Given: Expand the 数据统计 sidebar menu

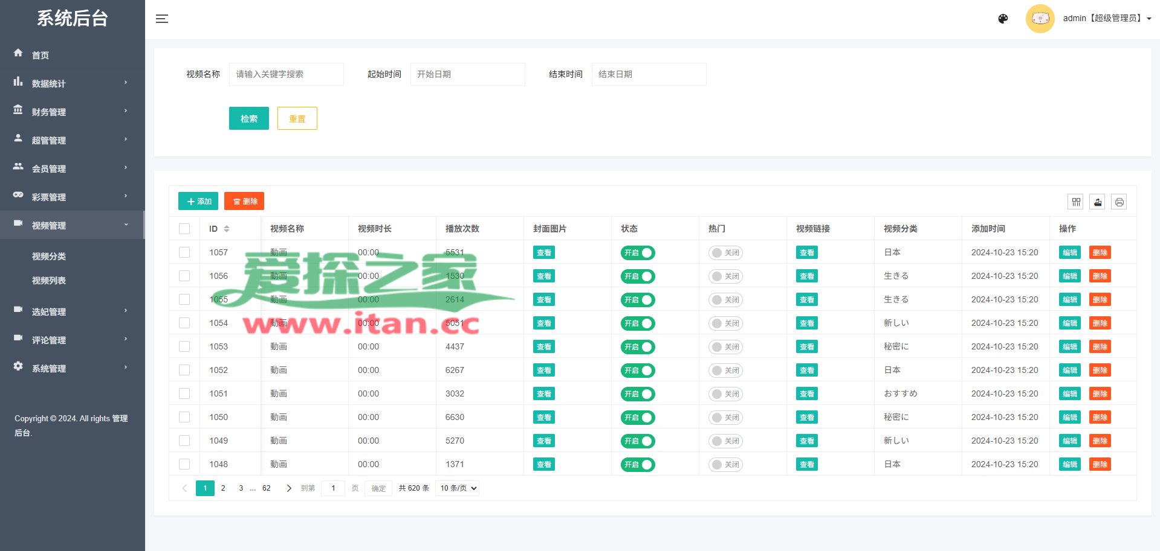Looking at the screenshot, I should [x=72, y=83].
